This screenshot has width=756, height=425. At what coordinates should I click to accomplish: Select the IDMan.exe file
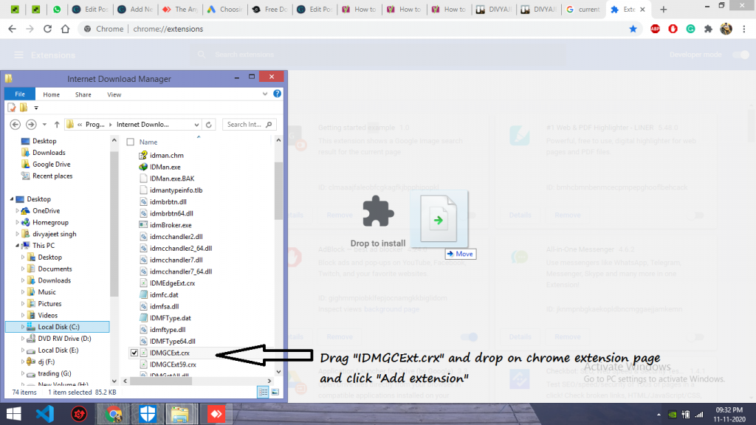click(165, 167)
